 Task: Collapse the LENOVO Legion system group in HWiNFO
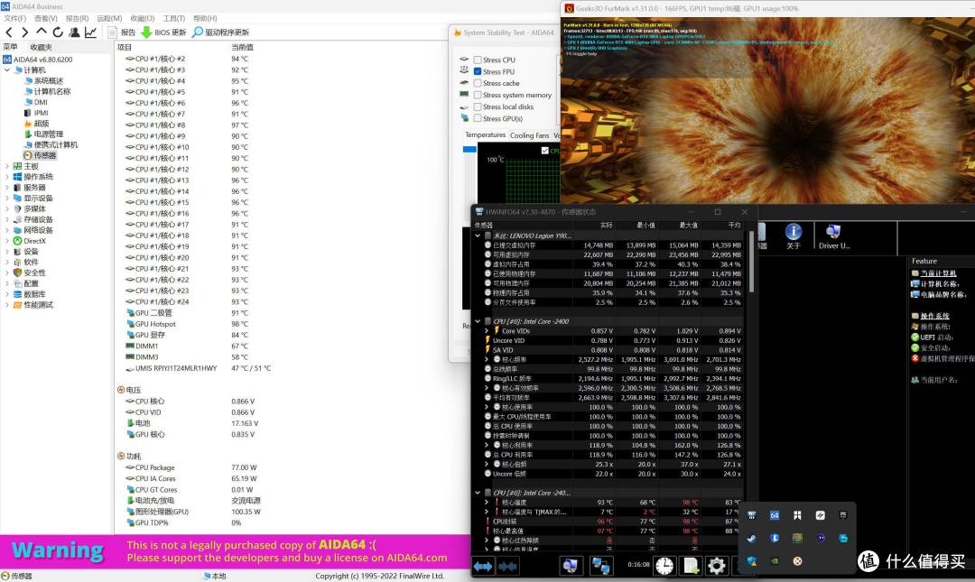click(478, 236)
